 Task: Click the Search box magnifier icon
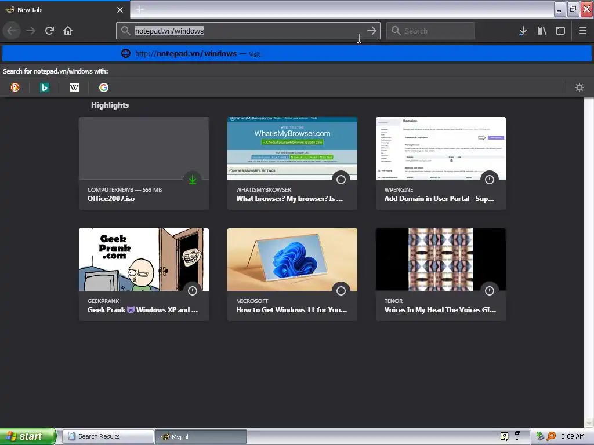[396, 31]
